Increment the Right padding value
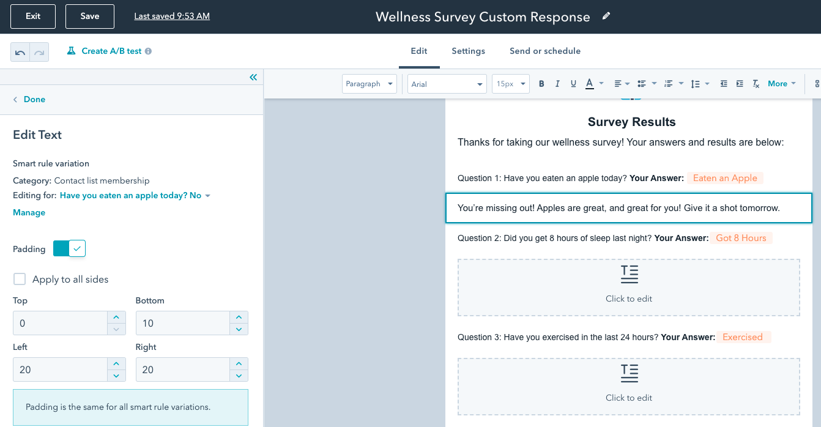The image size is (821, 427). tap(239, 363)
